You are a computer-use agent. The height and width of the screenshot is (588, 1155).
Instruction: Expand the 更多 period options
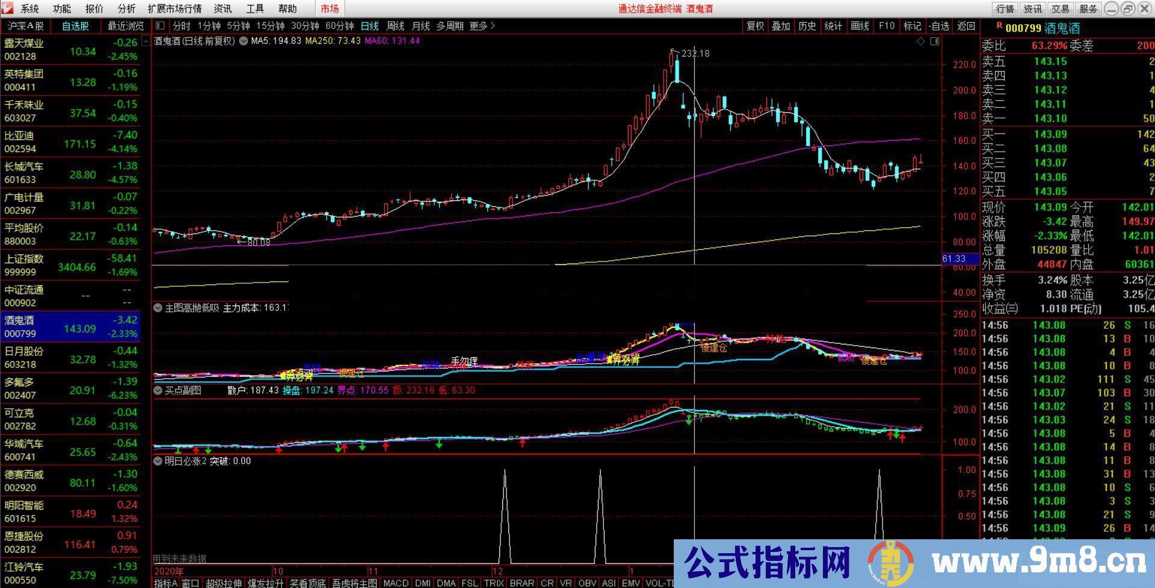coord(482,26)
